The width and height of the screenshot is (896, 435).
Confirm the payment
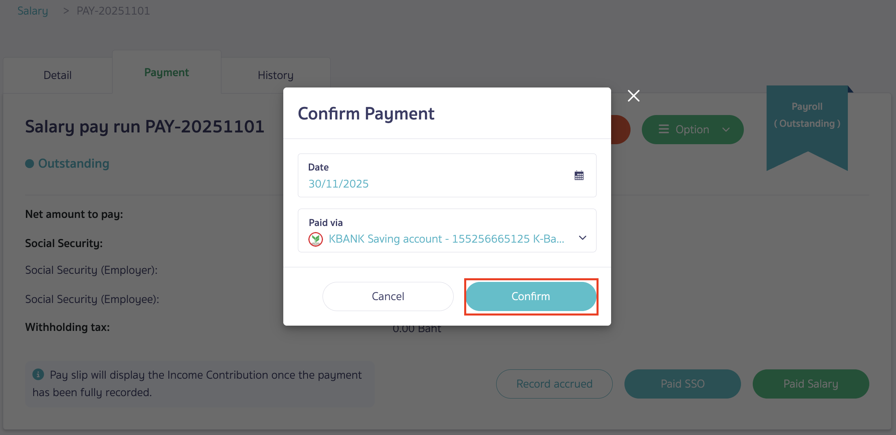[x=531, y=296]
